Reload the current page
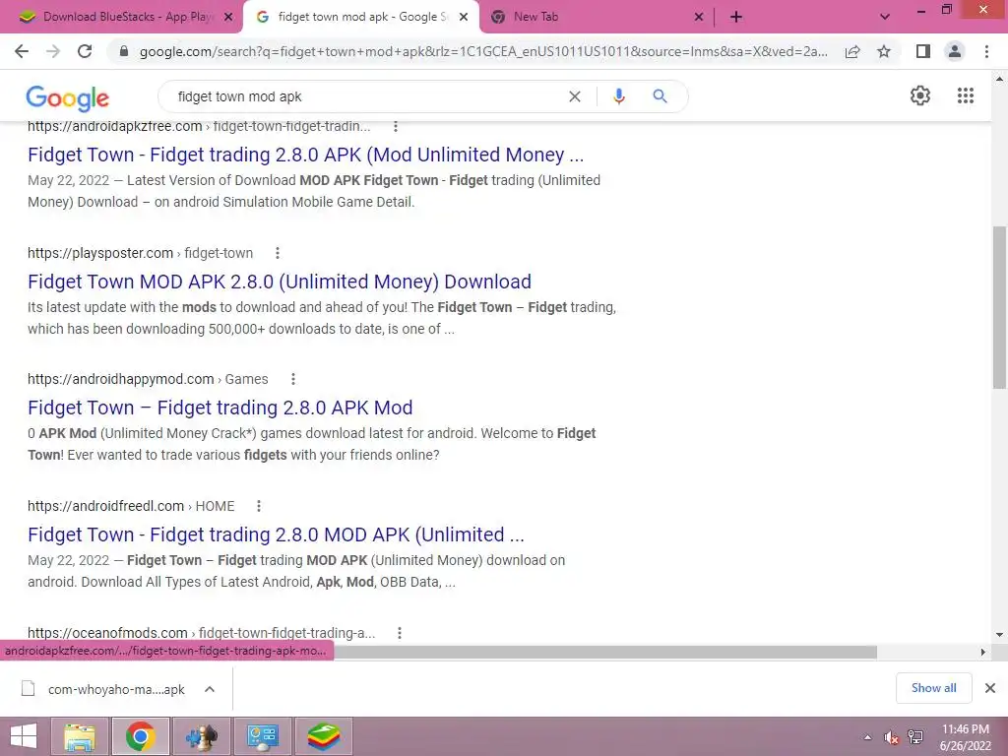This screenshot has height=756, width=1008. pos(85,51)
